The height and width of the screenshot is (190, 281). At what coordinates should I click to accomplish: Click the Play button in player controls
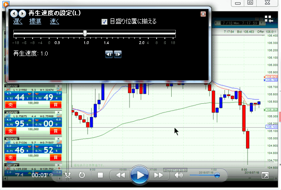(139, 175)
